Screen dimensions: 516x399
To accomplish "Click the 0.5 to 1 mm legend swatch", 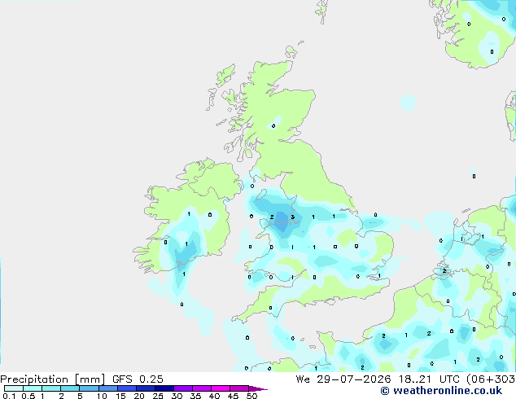I will 33,388.
